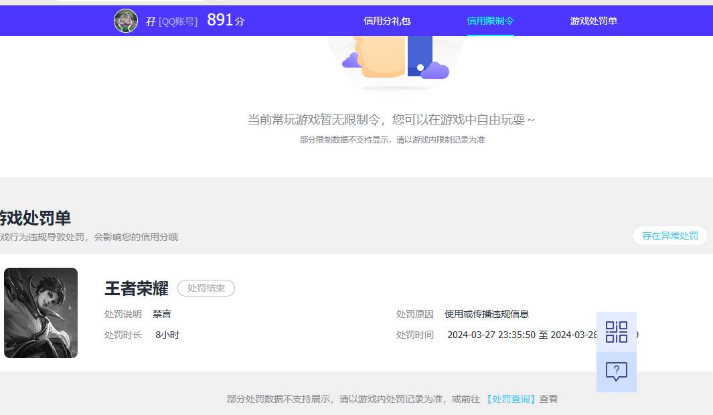Select the 8小时 punishment duration value
This screenshot has height=415, width=713.
(x=167, y=335)
